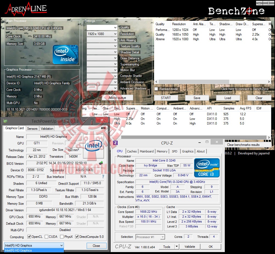Toggle the CUDA checkbox in GPU-Z
The height and width of the screenshot is (254, 275).
(x=47, y=237)
